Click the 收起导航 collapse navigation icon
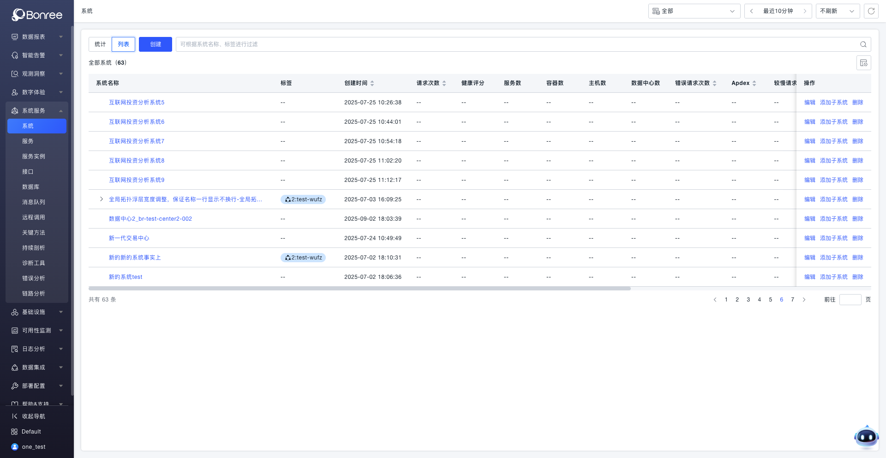886x458 pixels. click(x=15, y=416)
